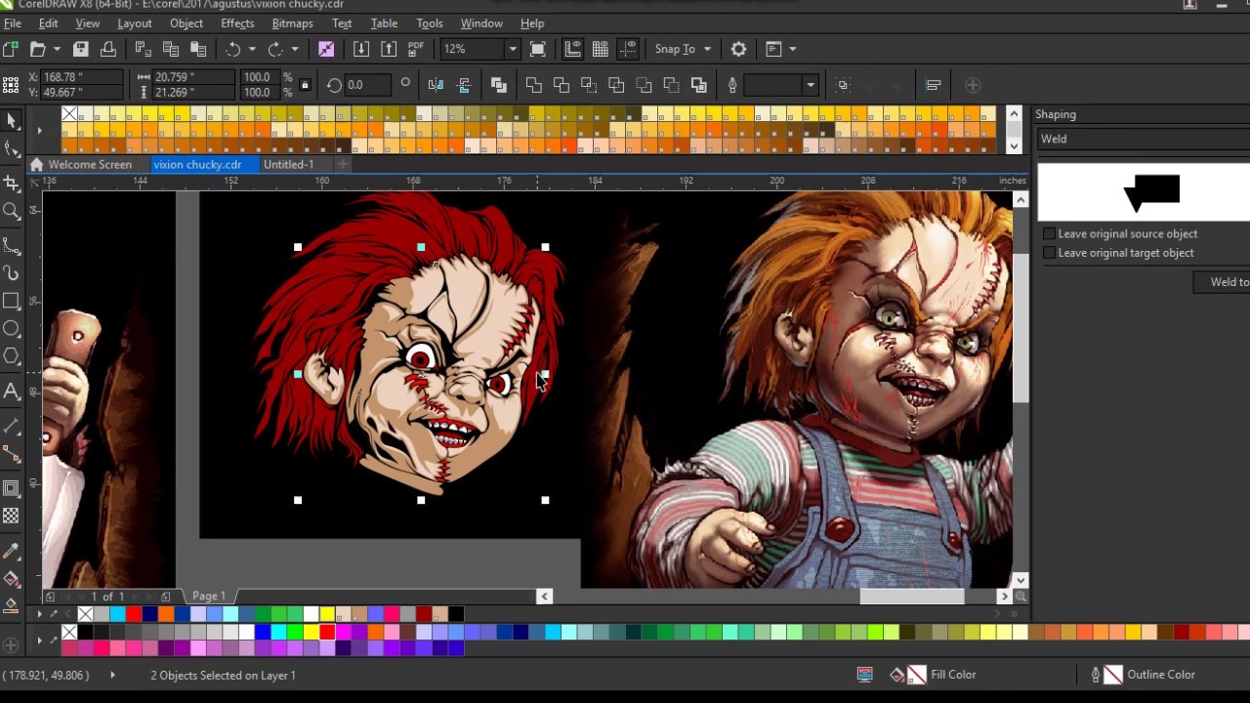Activate the Text tool

pos(12,392)
